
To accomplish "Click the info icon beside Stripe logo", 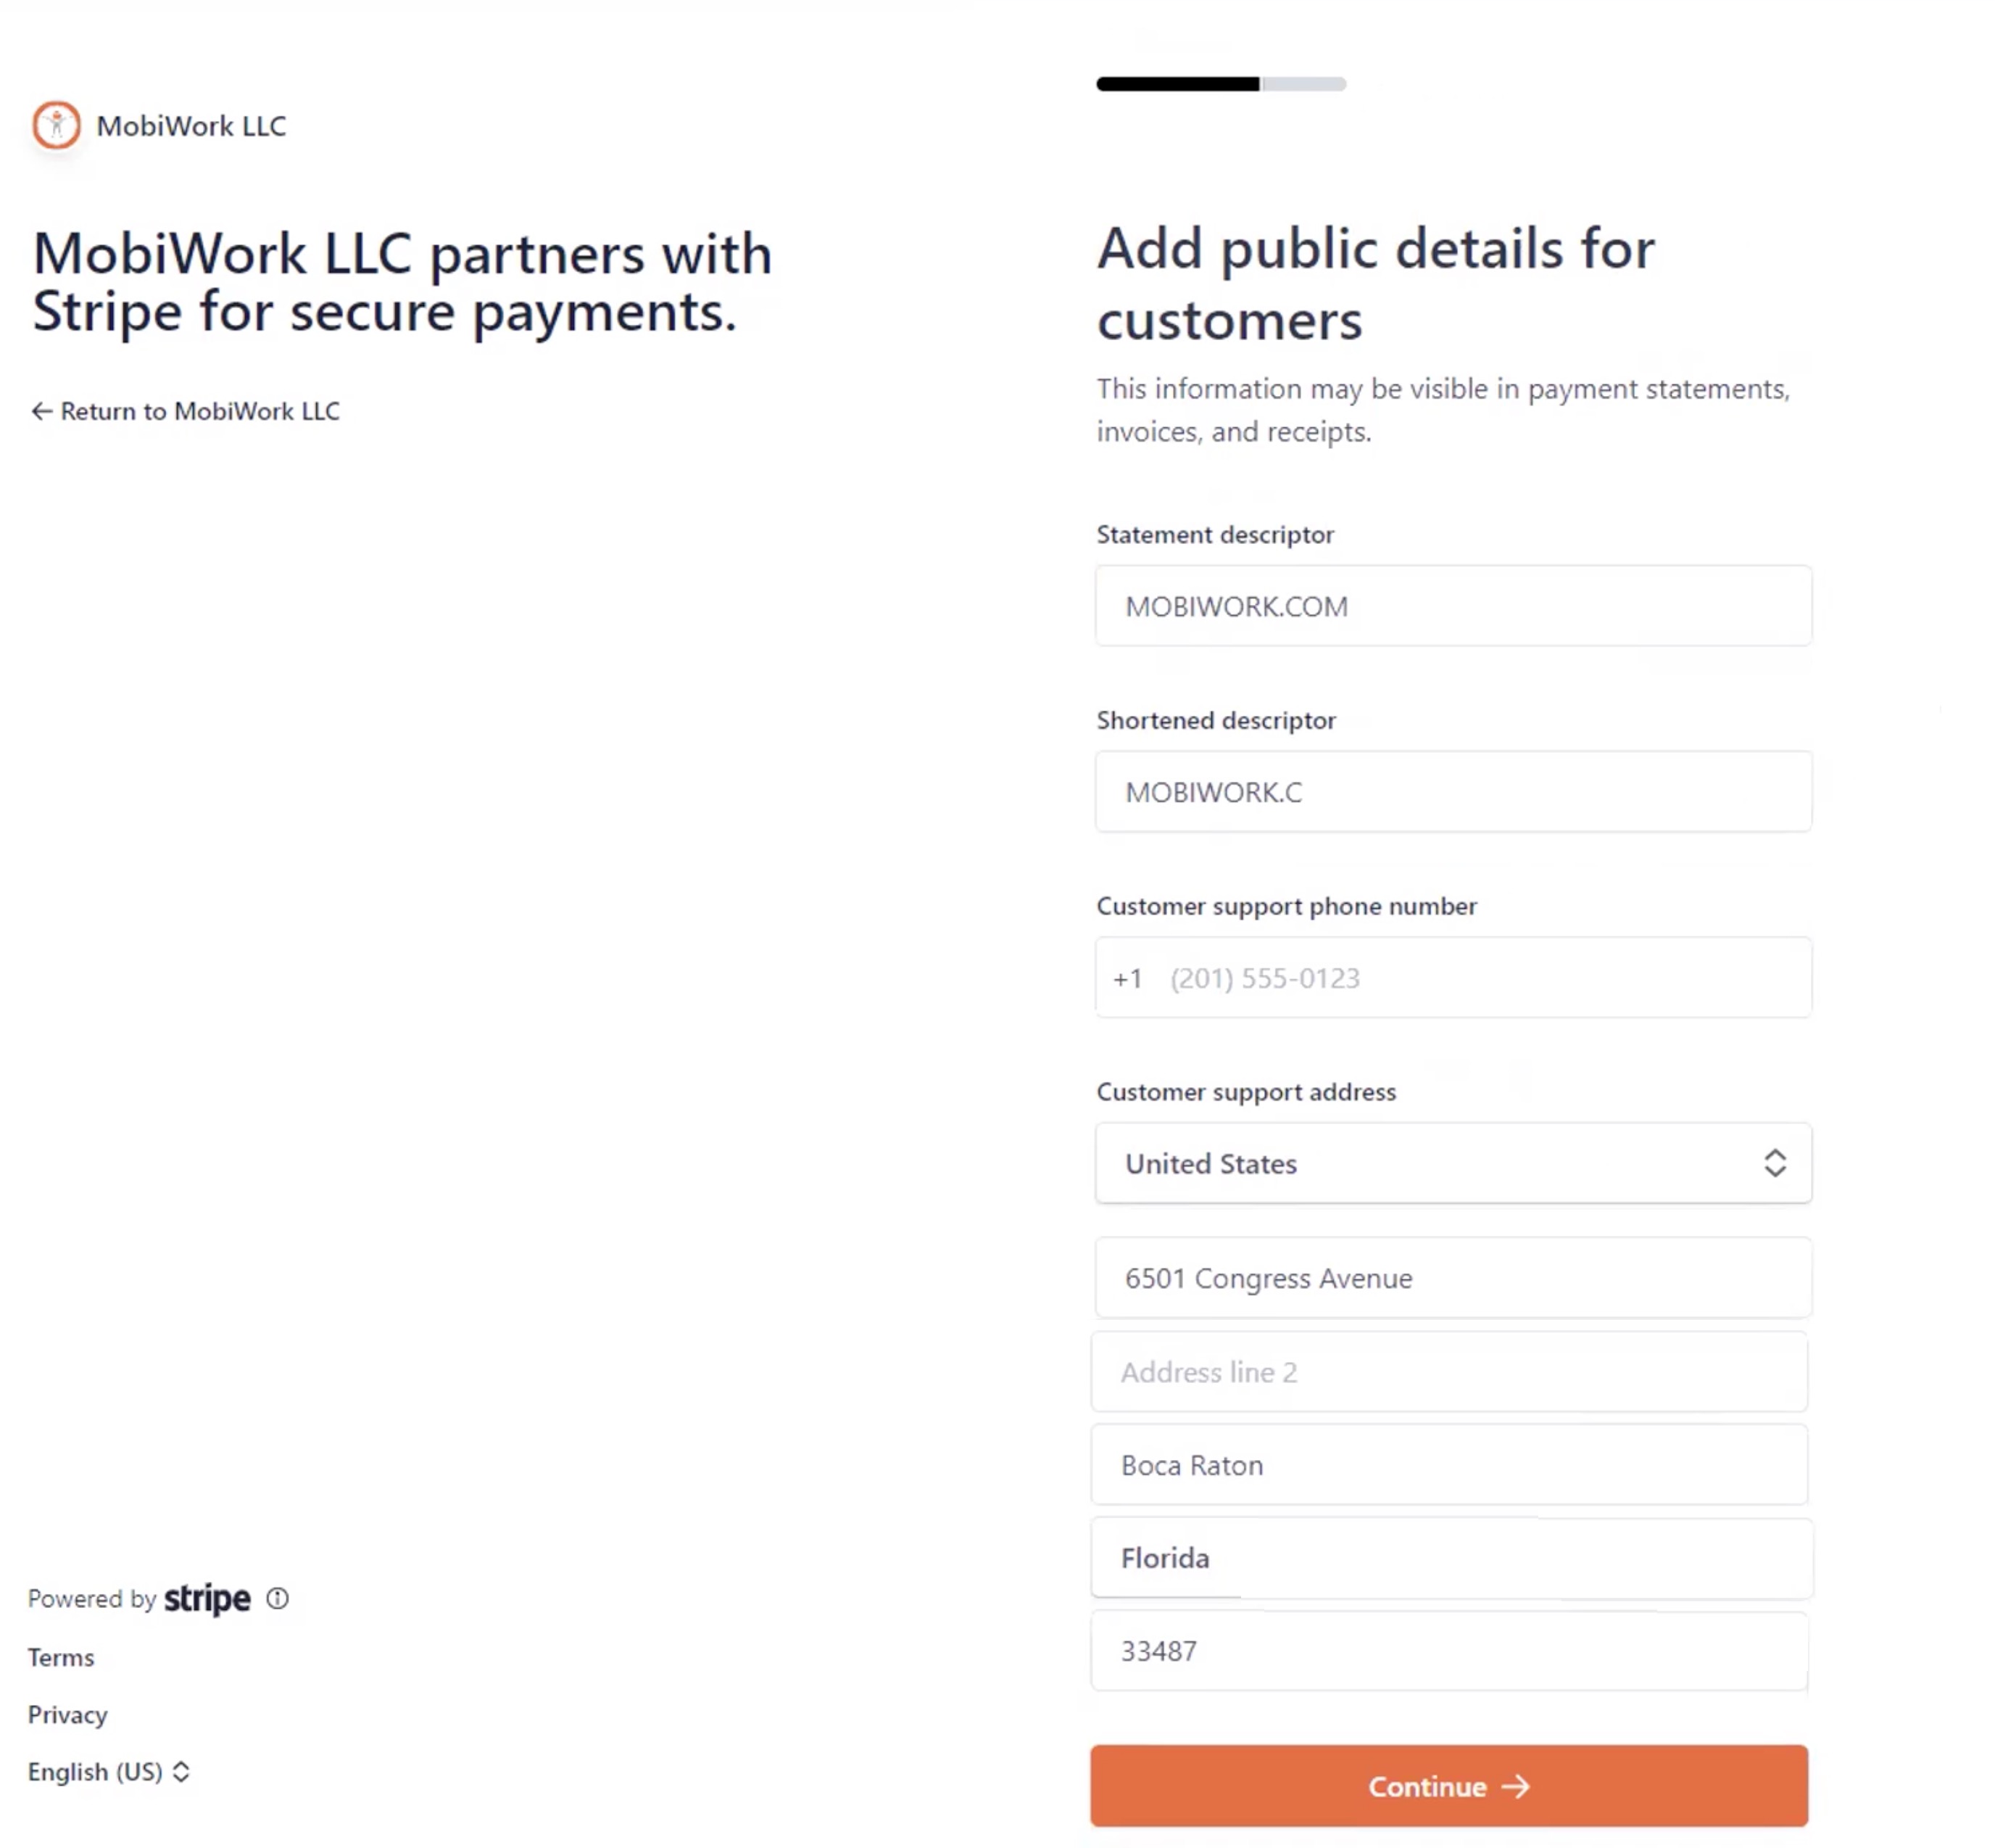I will [x=277, y=1598].
